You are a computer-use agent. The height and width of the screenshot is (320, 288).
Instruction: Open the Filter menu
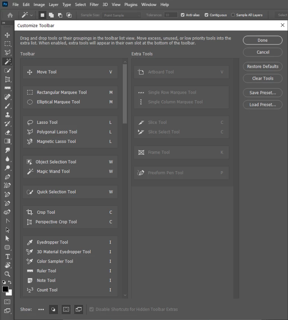coord(94,4)
